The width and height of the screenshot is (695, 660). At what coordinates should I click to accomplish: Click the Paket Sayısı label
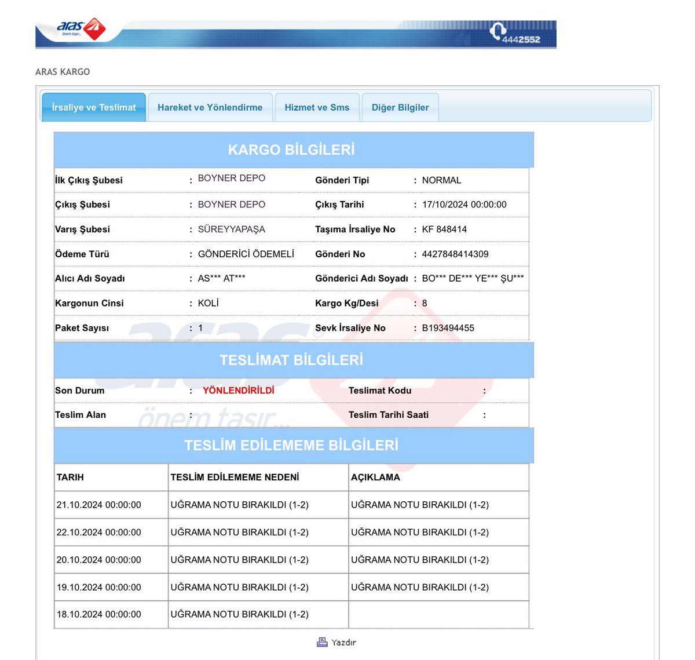coord(82,328)
